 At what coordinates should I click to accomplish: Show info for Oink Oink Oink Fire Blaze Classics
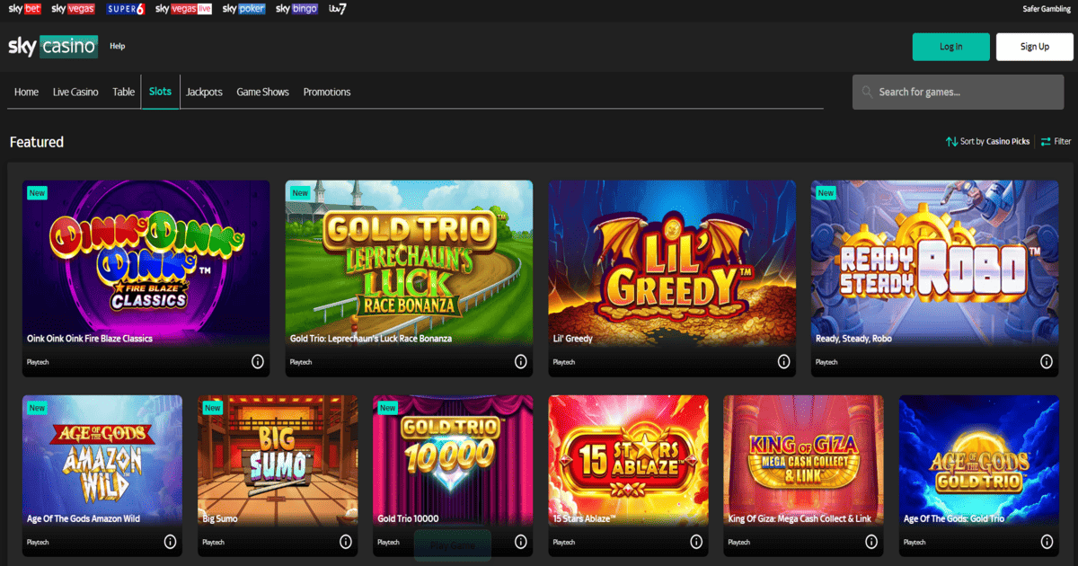pos(258,361)
